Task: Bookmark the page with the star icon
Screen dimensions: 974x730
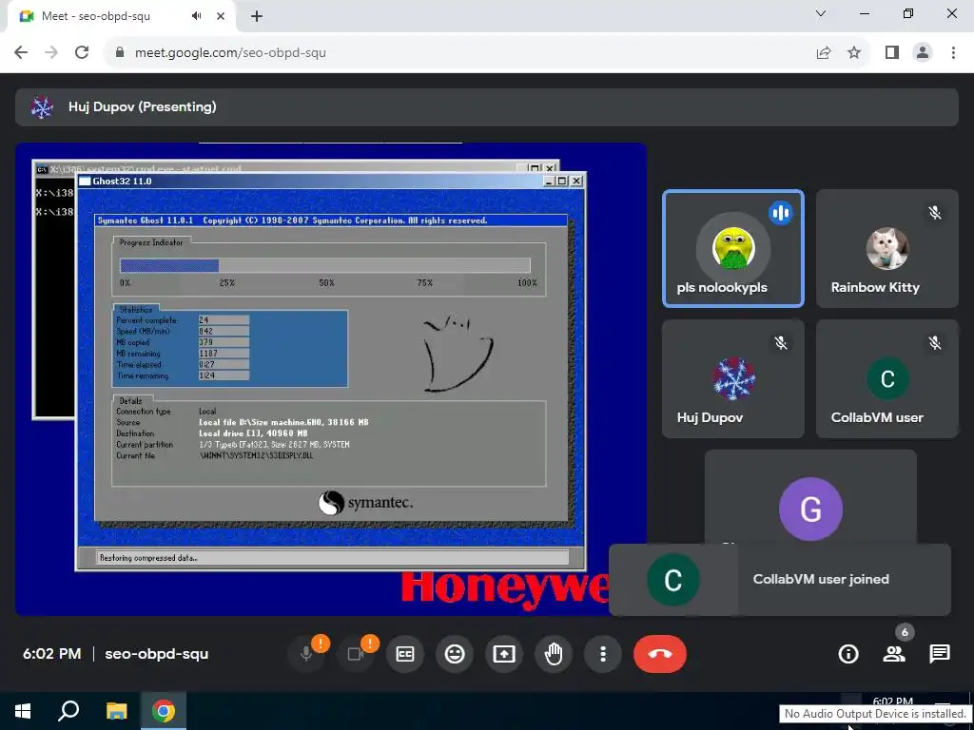Action: point(854,53)
